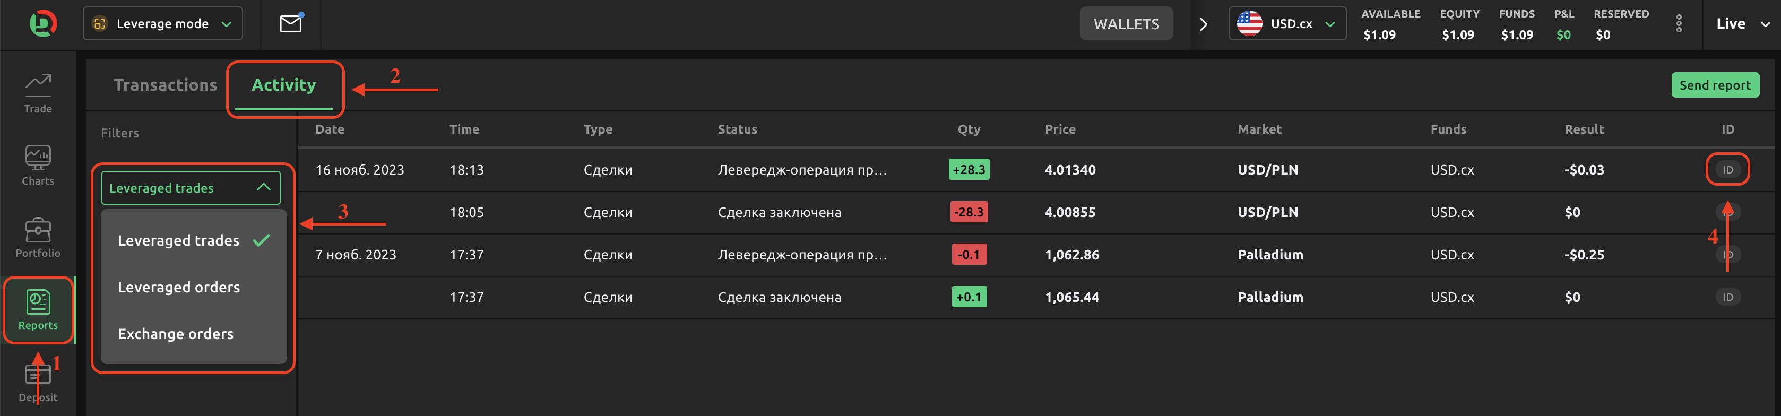Open the Live account type dropdown

1741,23
